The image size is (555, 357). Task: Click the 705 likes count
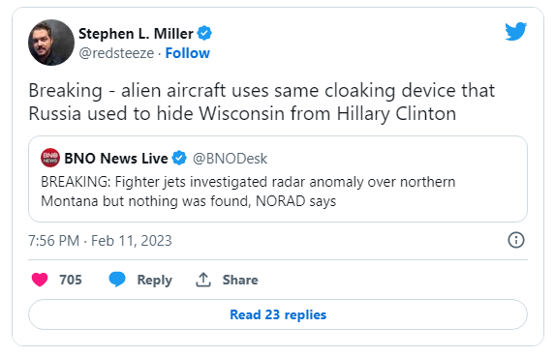[x=71, y=280]
